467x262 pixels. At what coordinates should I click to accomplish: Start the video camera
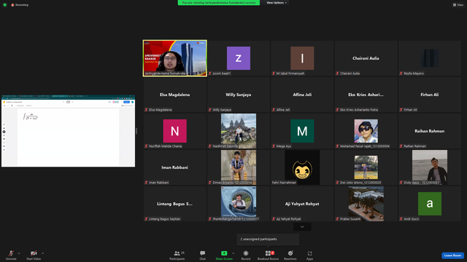point(34,255)
